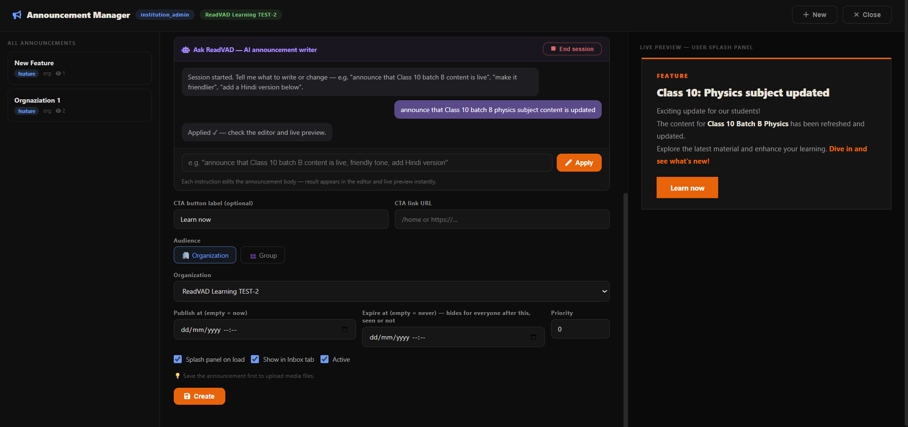The image size is (908, 427).
Task: Click the institution_admin role badge
Action: pyautogui.click(x=165, y=15)
